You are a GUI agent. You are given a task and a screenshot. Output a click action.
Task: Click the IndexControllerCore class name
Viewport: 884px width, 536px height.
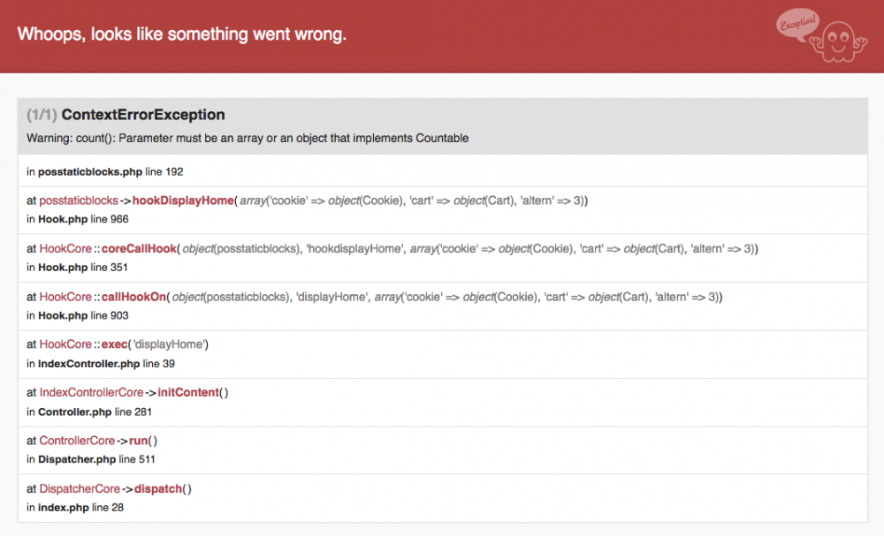coord(91,392)
